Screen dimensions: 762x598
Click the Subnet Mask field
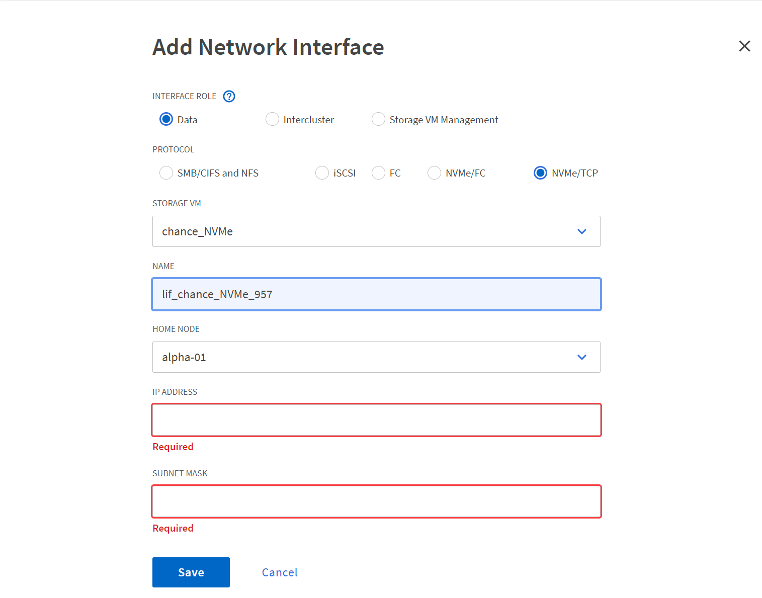tap(376, 501)
